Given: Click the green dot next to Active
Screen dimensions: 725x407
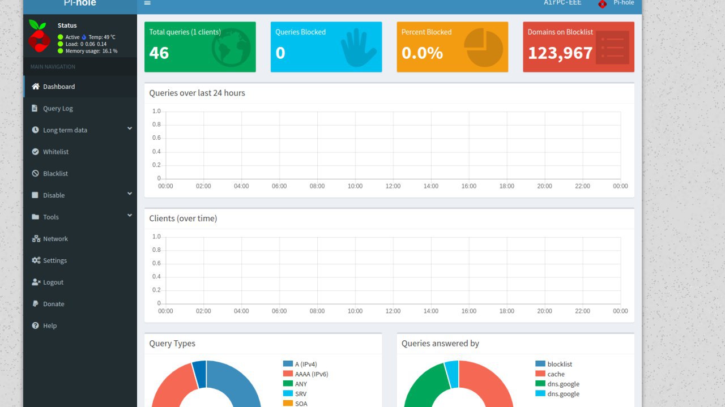Looking at the screenshot, I should click(x=61, y=37).
